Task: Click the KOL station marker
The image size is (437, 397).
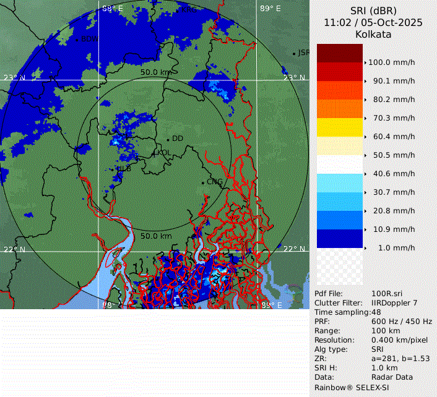Action: coord(155,153)
